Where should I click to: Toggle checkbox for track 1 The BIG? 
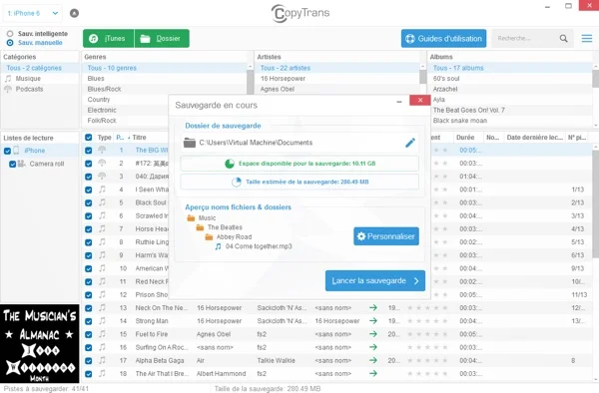88,151
